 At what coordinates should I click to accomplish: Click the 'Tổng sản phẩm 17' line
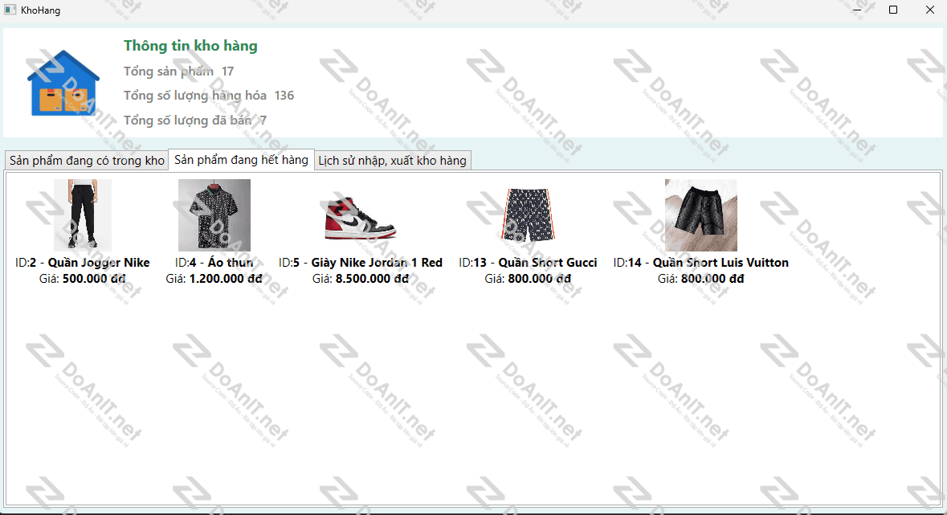point(179,72)
